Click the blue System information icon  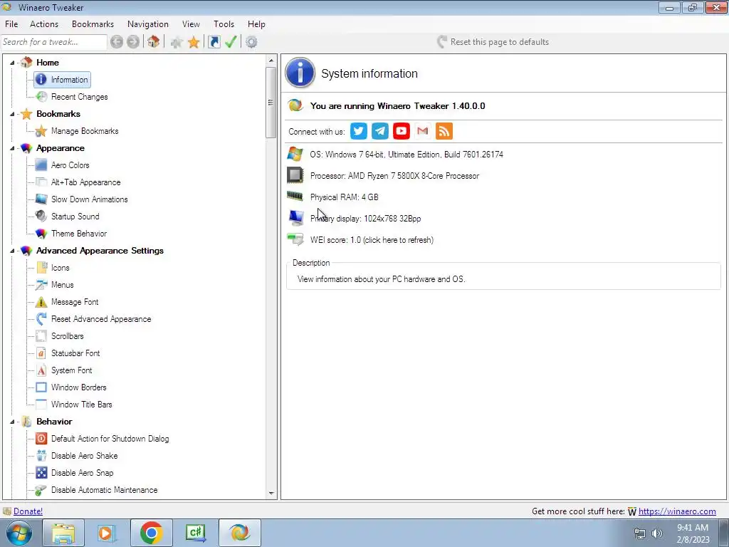coord(300,73)
